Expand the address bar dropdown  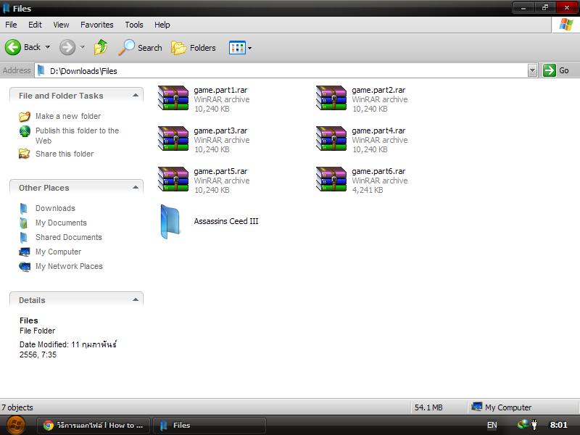(532, 70)
